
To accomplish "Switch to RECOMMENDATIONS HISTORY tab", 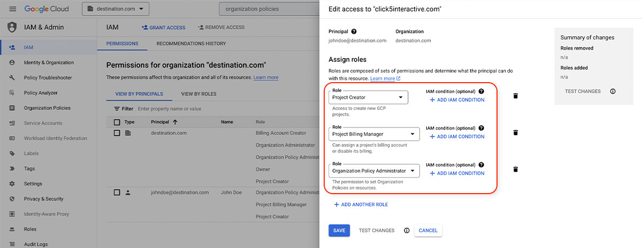I will click(x=191, y=44).
